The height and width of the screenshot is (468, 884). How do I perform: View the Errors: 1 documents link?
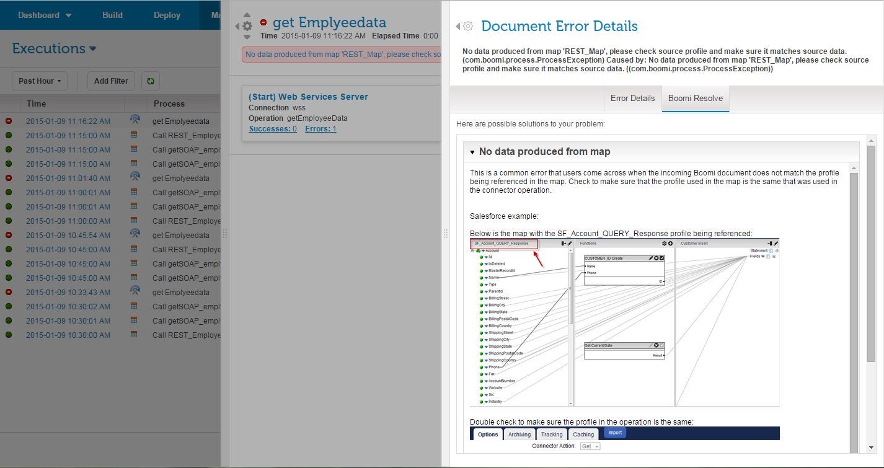[x=320, y=129]
